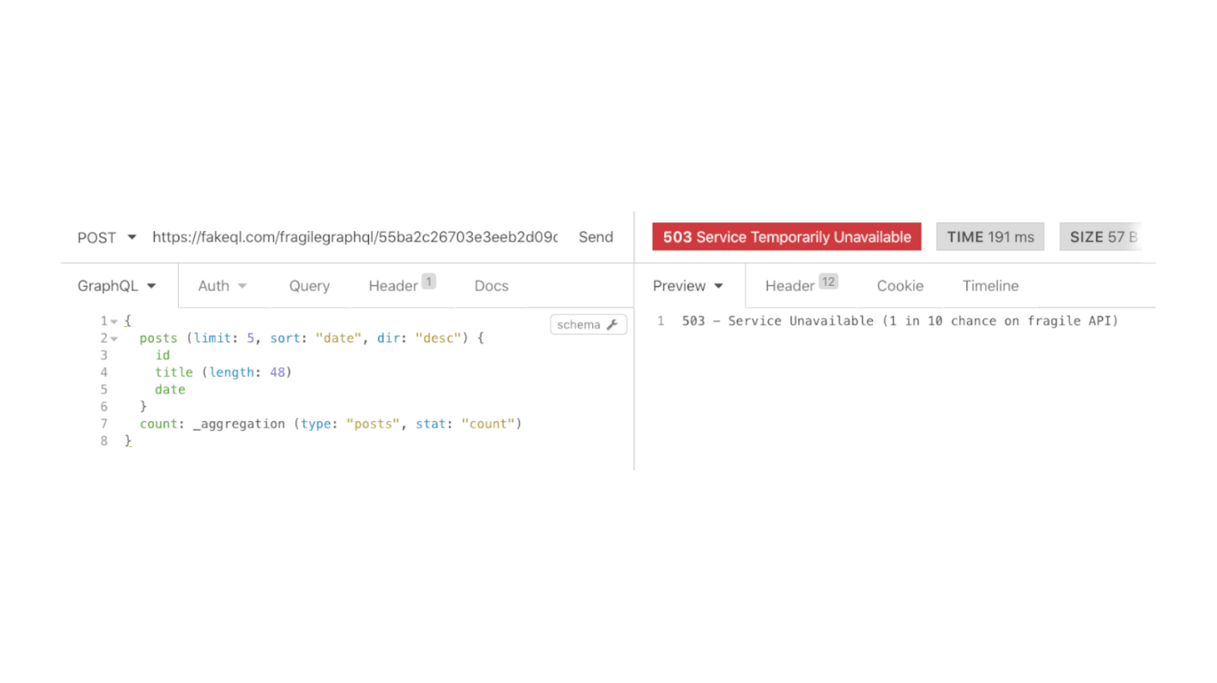Click Send to resend the request
The image size is (1217, 683).
tap(596, 237)
